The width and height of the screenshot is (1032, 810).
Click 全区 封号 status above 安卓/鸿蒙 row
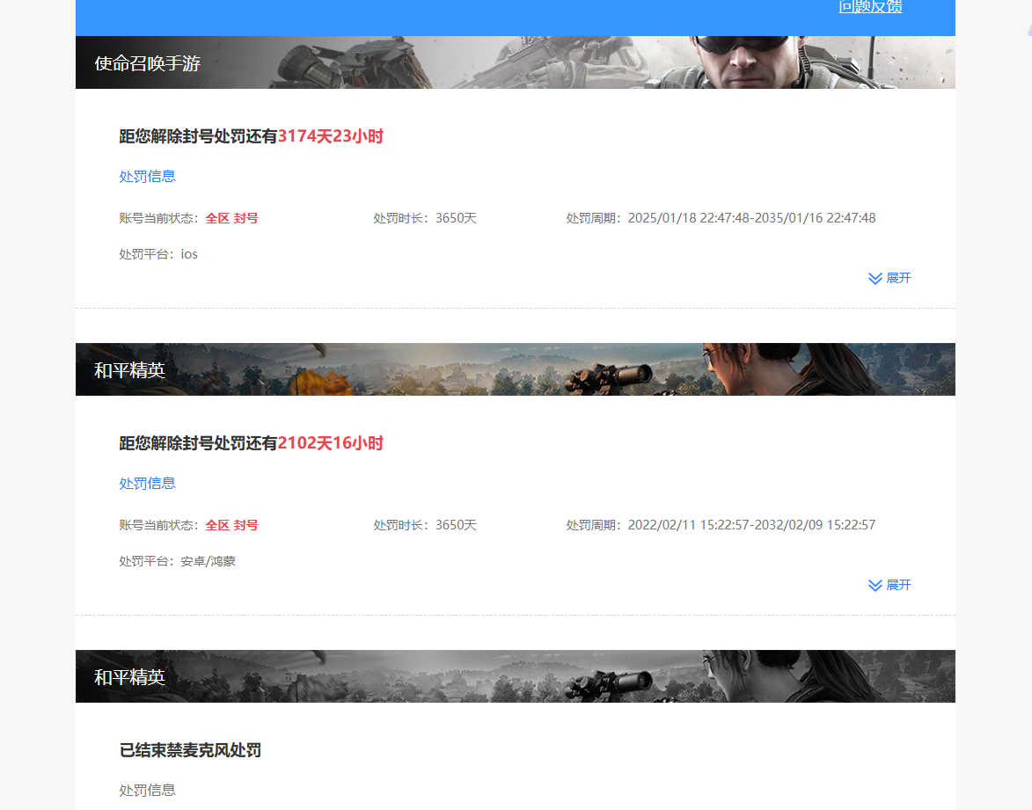[x=231, y=525]
